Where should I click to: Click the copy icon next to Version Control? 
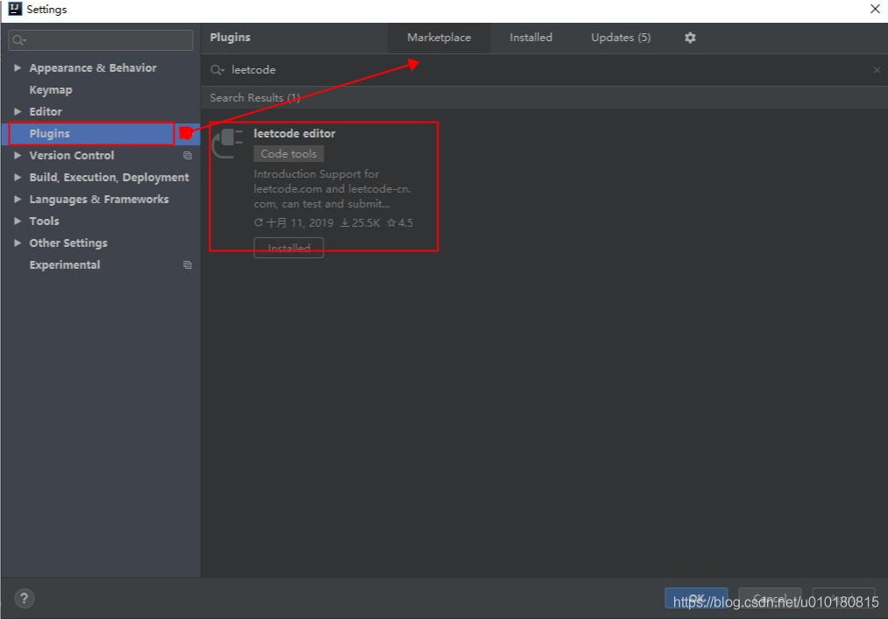click(187, 156)
